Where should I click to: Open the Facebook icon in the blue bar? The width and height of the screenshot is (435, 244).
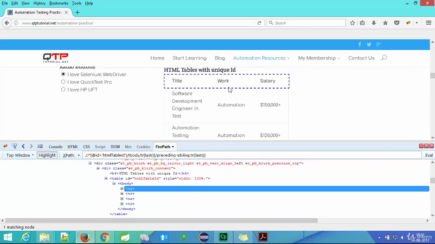pyautogui.click(x=360, y=44)
